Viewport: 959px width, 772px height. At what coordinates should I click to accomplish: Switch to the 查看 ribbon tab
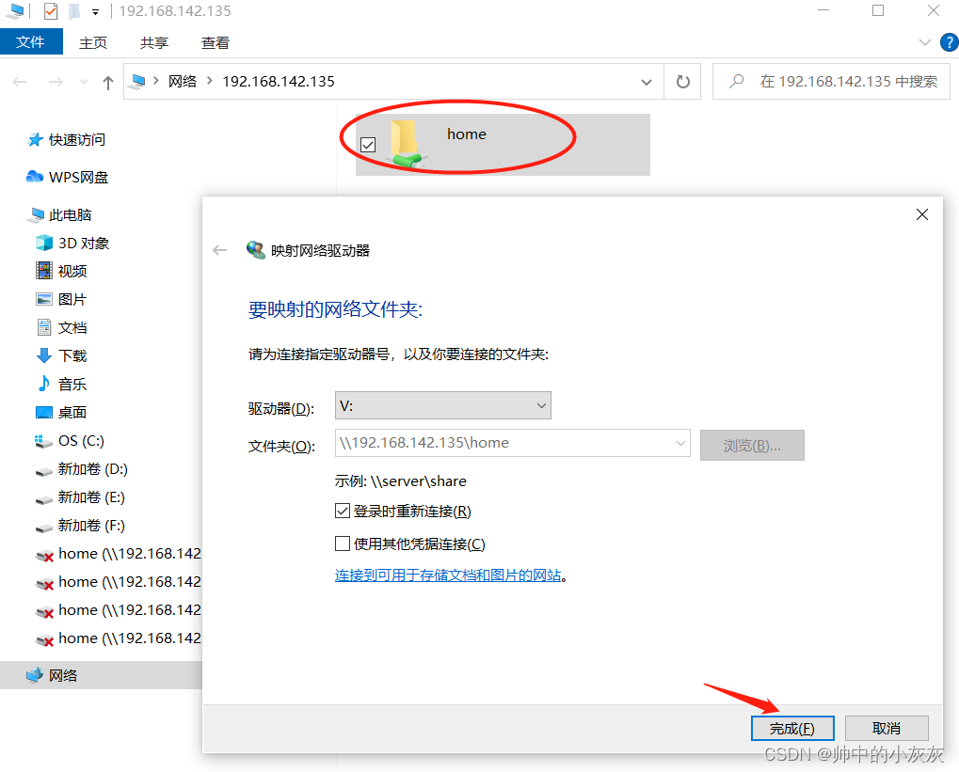(215, 42)
